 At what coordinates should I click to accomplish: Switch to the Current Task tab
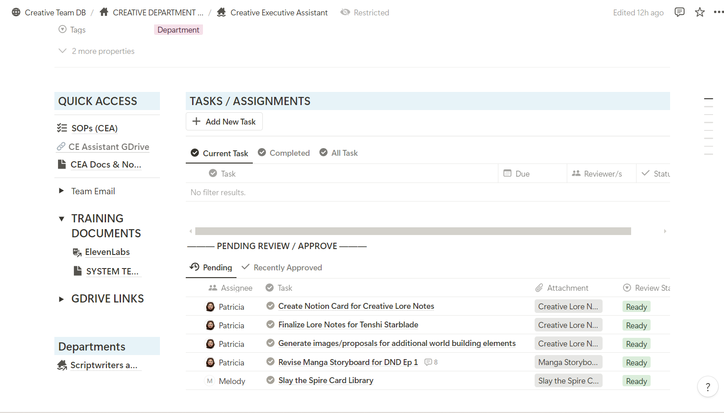pyautogui.click(x=219, y=153)
